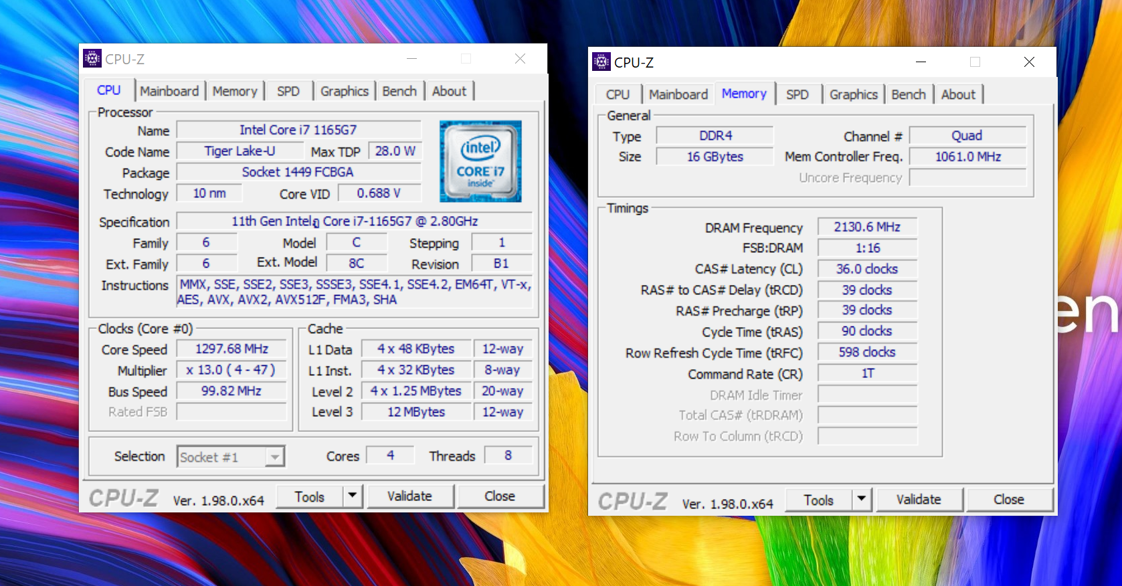
Task: Open Tools dropdown arrow in left CPU-Z window
Action: click(x=353, y=496)
